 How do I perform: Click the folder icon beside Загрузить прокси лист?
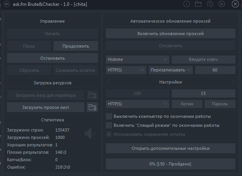92,107
